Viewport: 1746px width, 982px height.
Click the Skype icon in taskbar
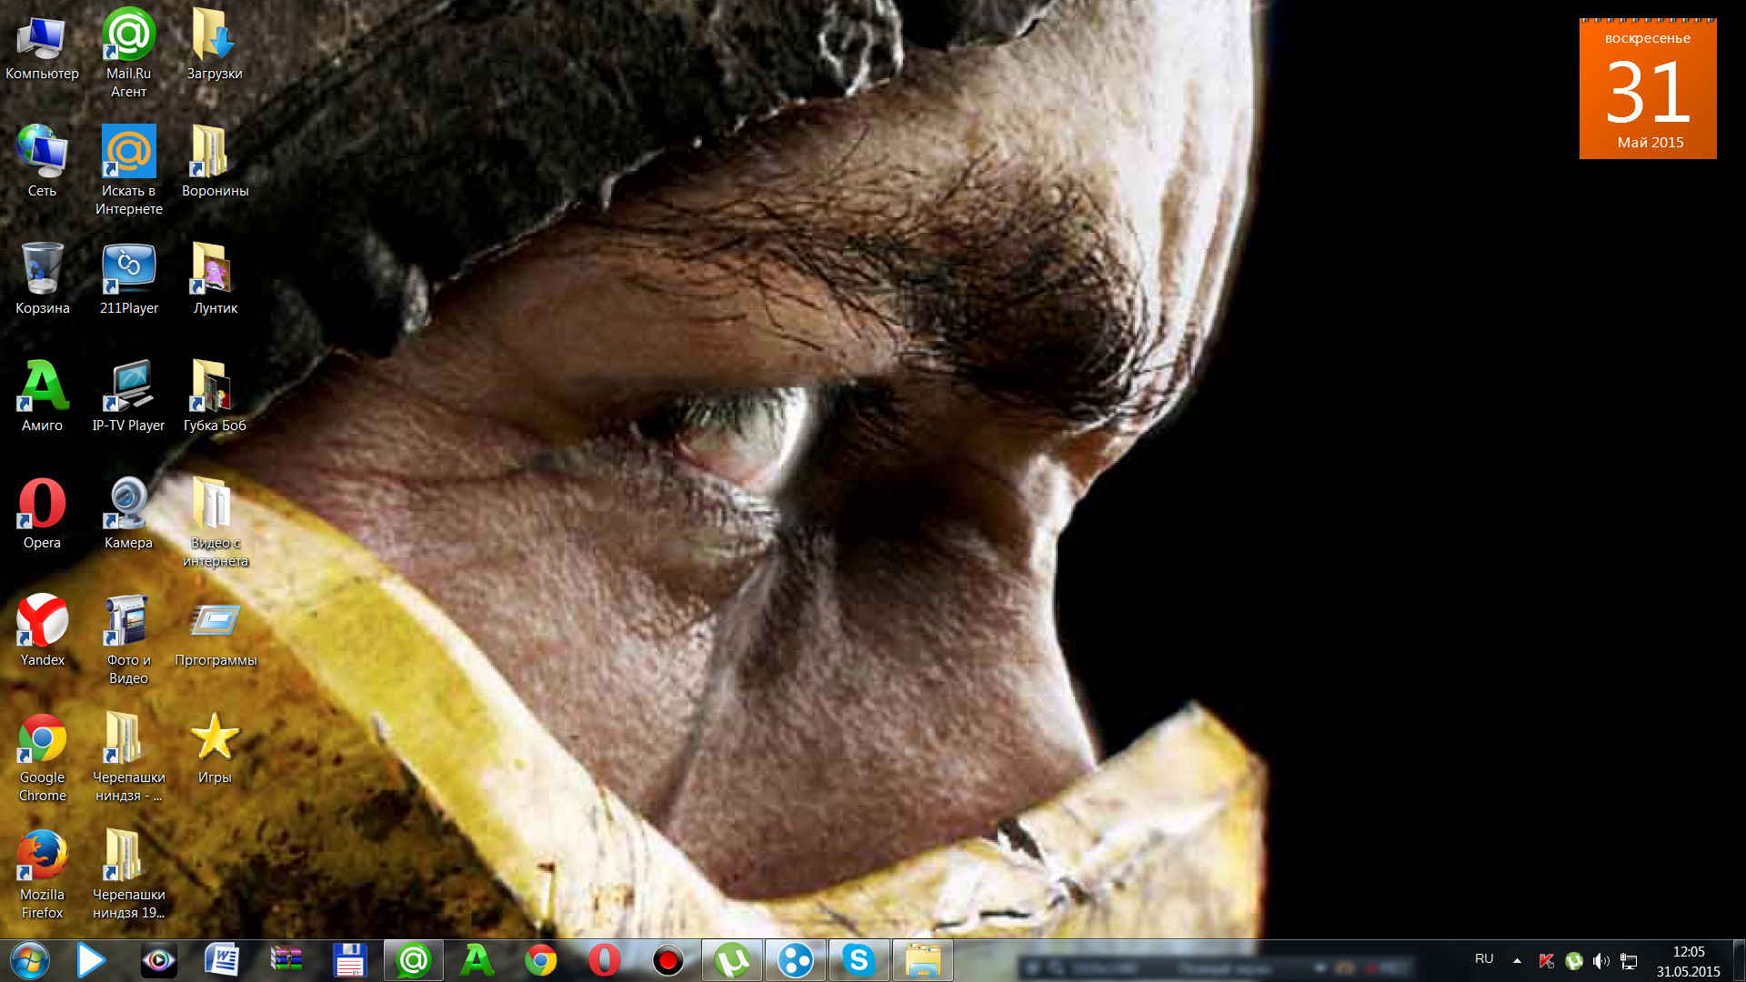(x=858, y=960)
